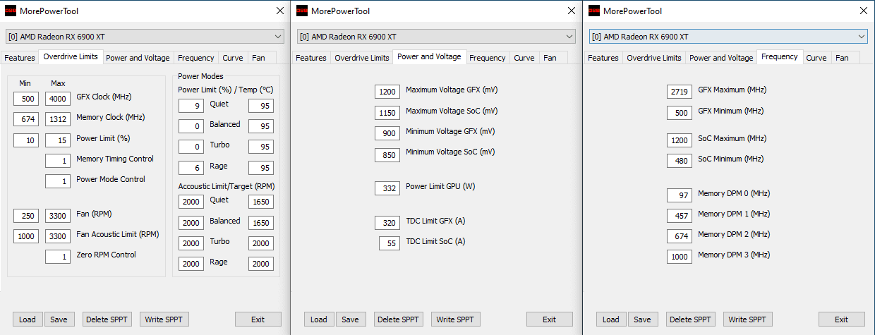Click Fan RPM min field showing 250
The image size is (875, 335).
pyautogui.click(x=26, y=216)
